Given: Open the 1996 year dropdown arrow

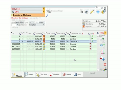Looking at the screenshot, I should (105, 33).
